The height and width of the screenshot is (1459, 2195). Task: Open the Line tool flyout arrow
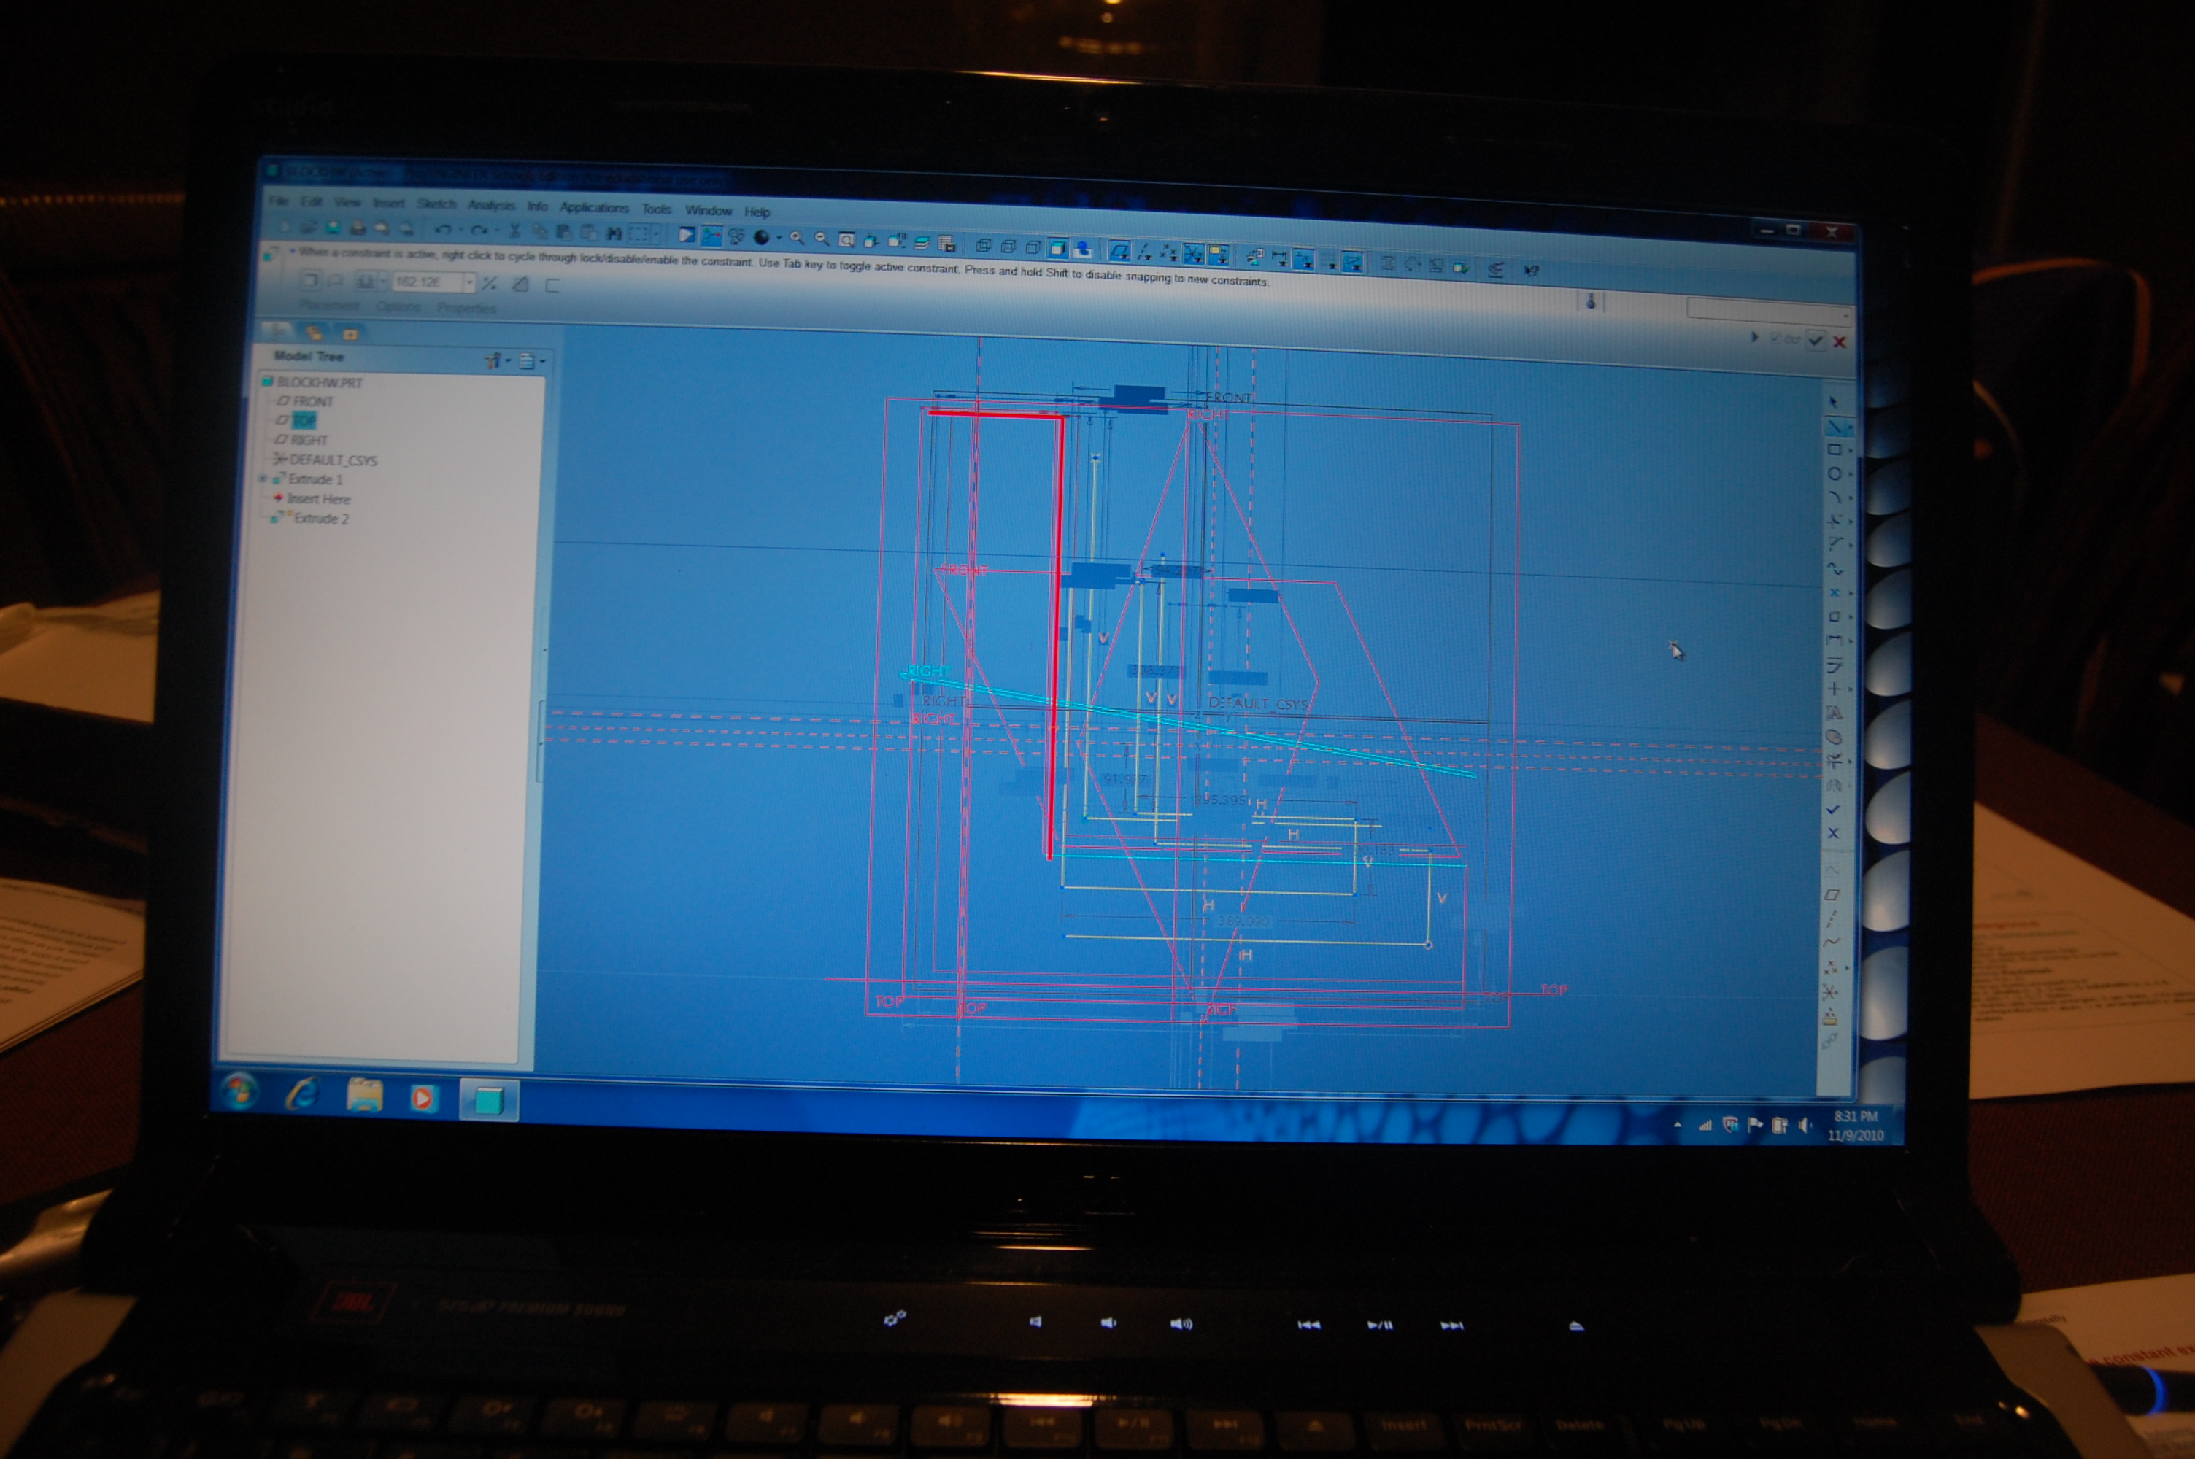tap(1849, 427)
